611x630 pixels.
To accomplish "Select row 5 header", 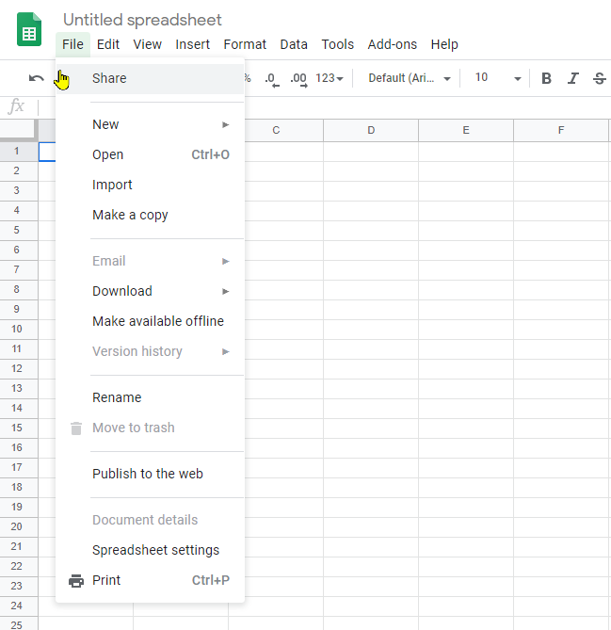I will coord(19,230).
